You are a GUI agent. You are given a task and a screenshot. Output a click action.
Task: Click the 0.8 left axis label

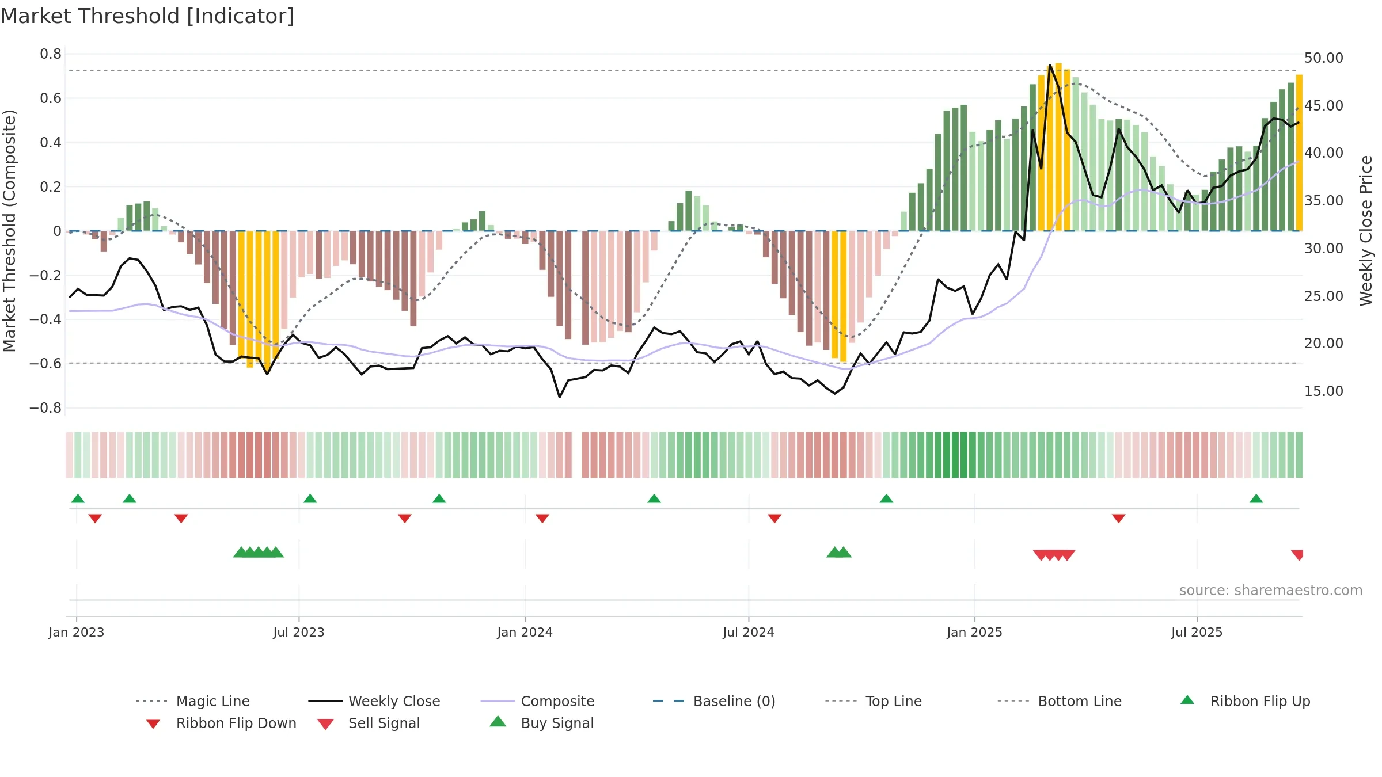[51, 54]
